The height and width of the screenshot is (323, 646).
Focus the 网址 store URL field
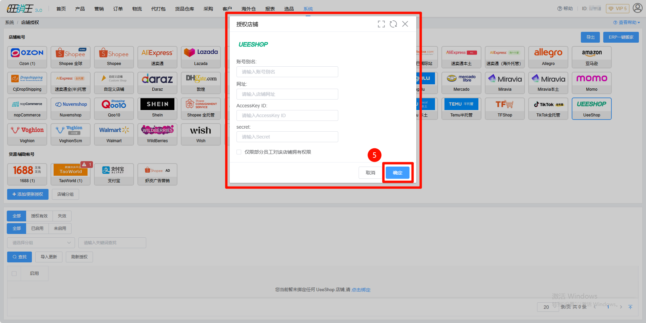click(287, 94)
